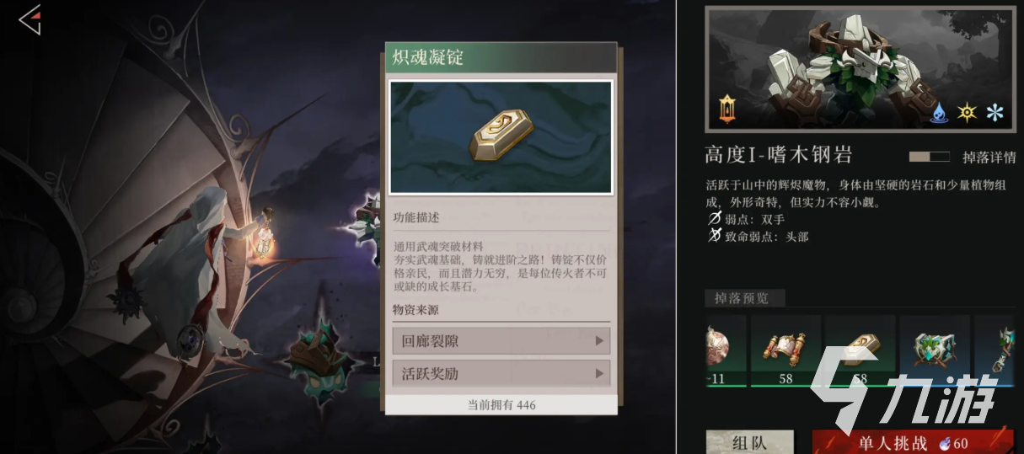Expand the 回廊裂隙 source arrow

(x=600, y=341)
